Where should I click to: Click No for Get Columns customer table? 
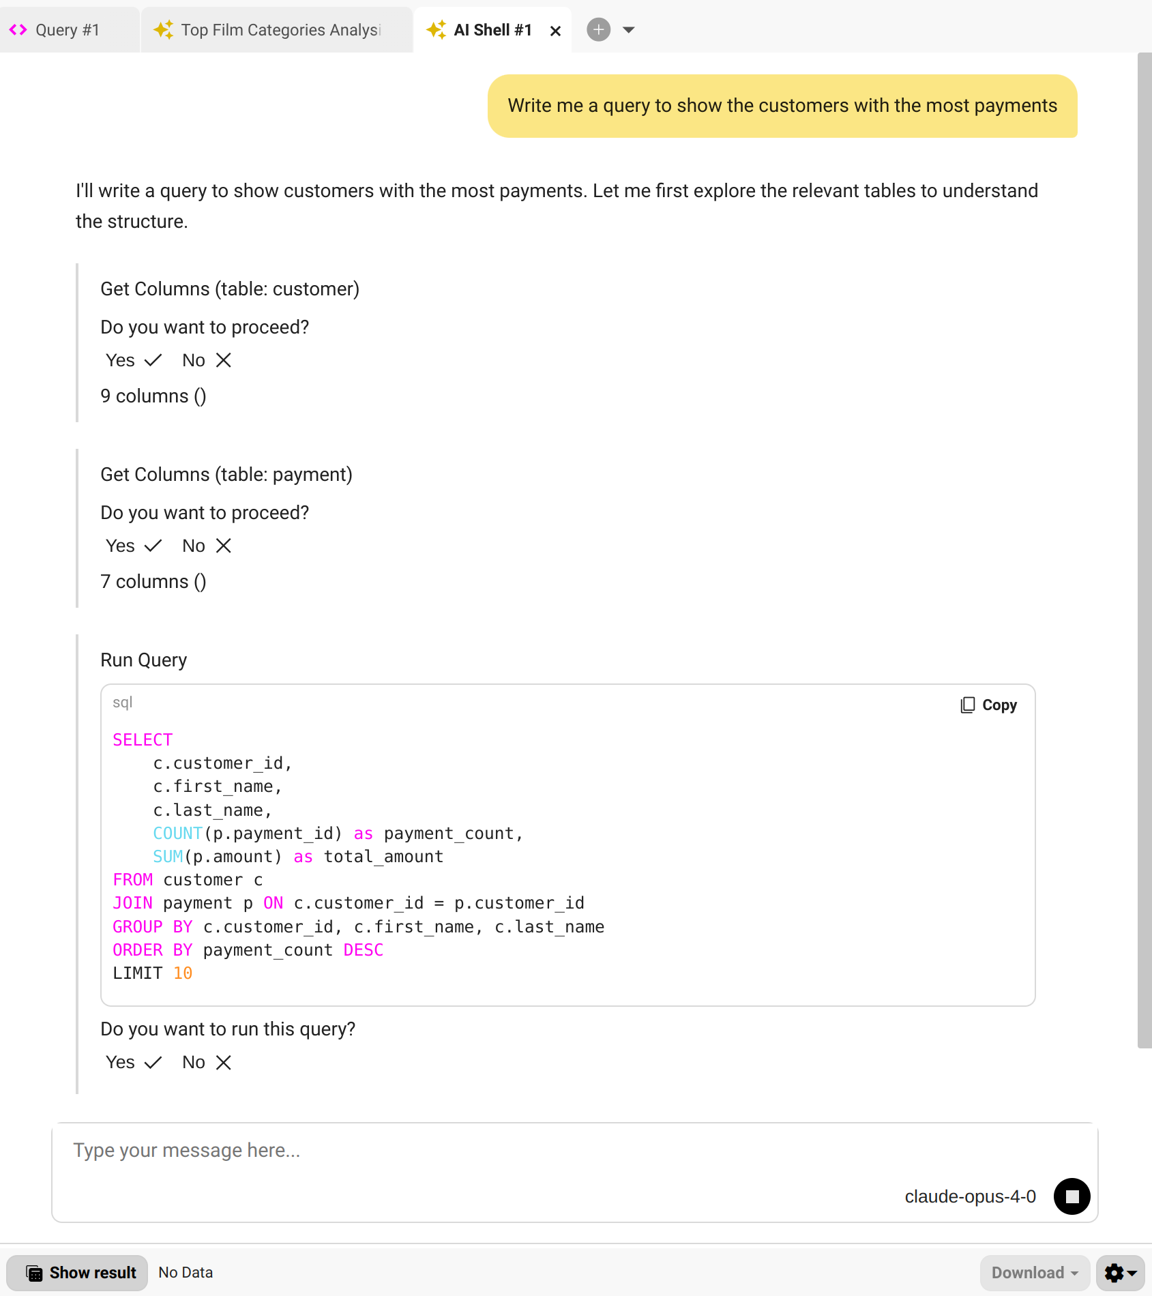tap(207, 360)
